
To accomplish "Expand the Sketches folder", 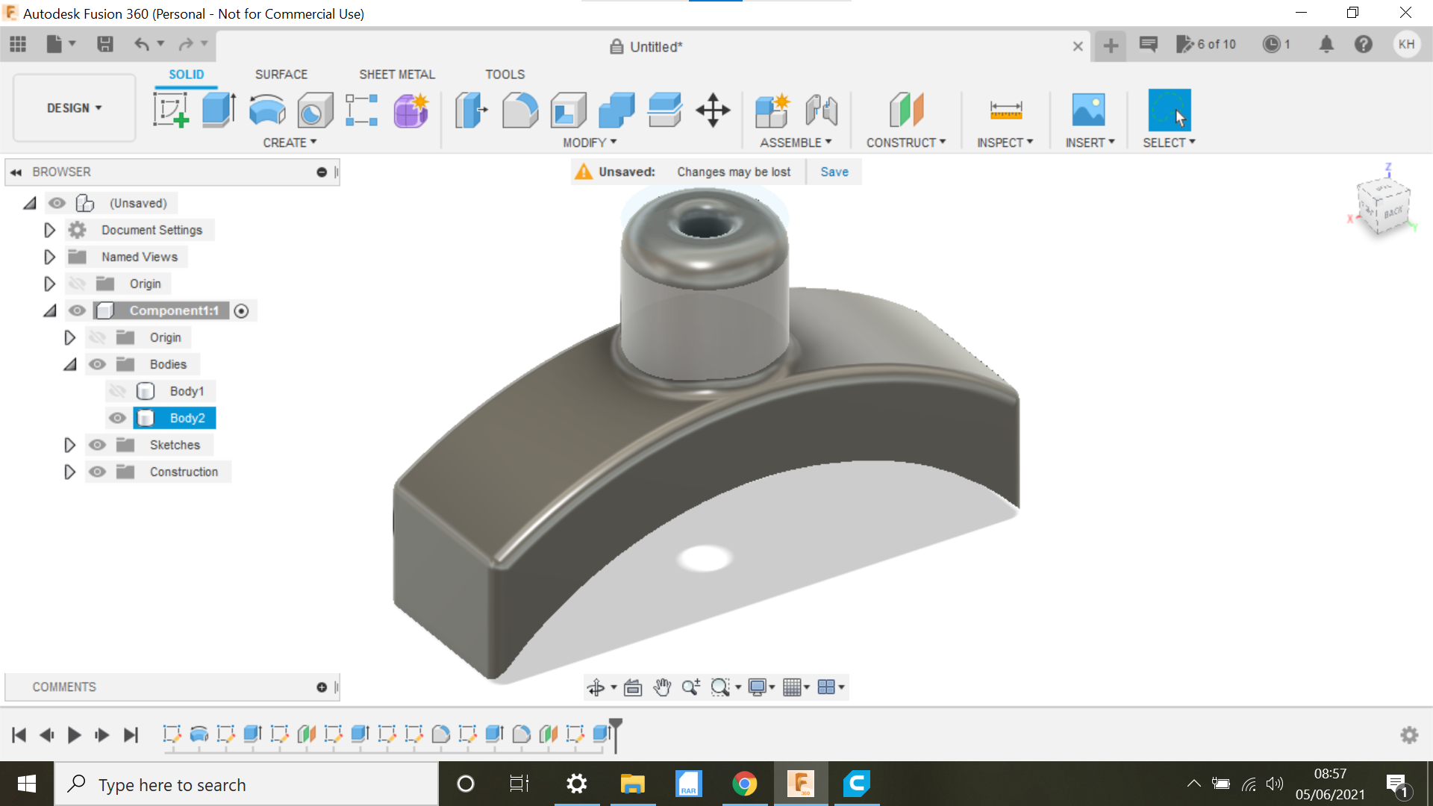I will coord(69,444).
